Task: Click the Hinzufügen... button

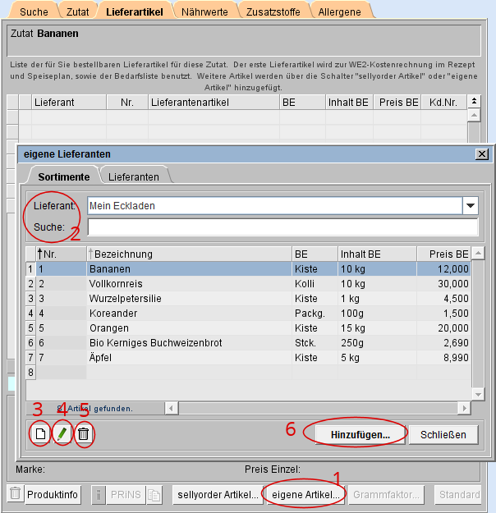Action: pos(361,434)
